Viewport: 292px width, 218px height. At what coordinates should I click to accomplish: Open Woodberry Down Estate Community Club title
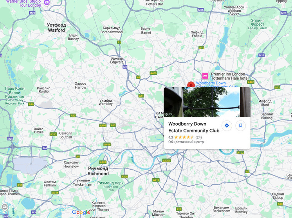pyautogui.click(x=194, y=127)
